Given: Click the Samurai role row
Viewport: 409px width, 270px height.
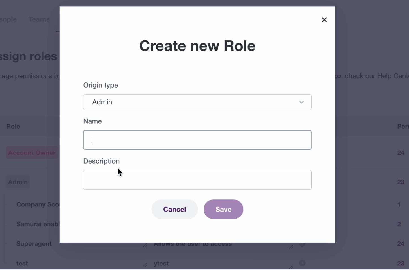Looking at the screenshot, I should [x=38, y=224].
